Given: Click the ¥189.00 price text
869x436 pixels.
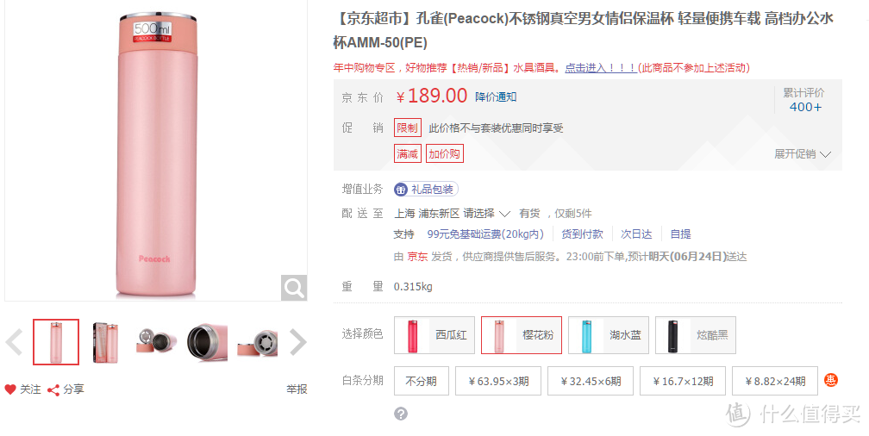Looking at the screenshot, I should click(x=432, y=96).
